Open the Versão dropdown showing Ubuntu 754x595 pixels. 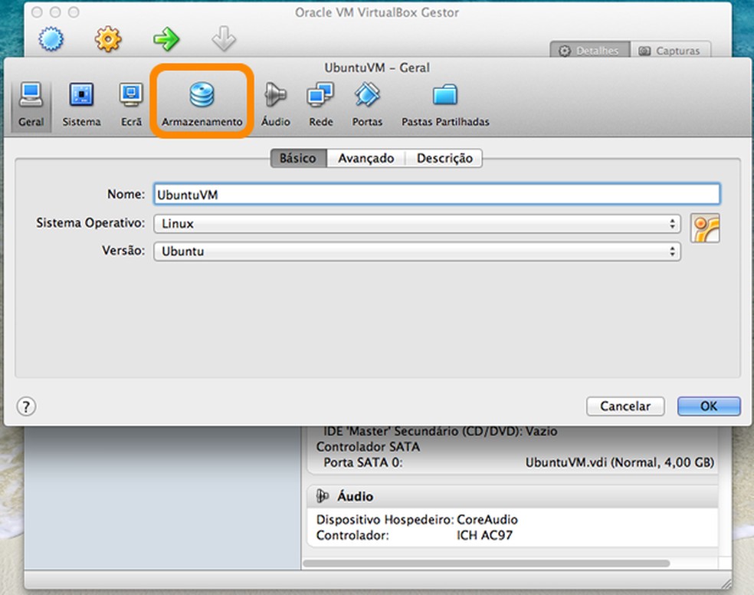pos(417,251)
